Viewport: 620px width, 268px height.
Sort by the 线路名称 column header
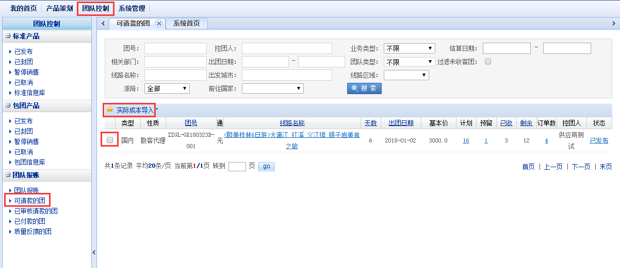click(x=292, y=123)
